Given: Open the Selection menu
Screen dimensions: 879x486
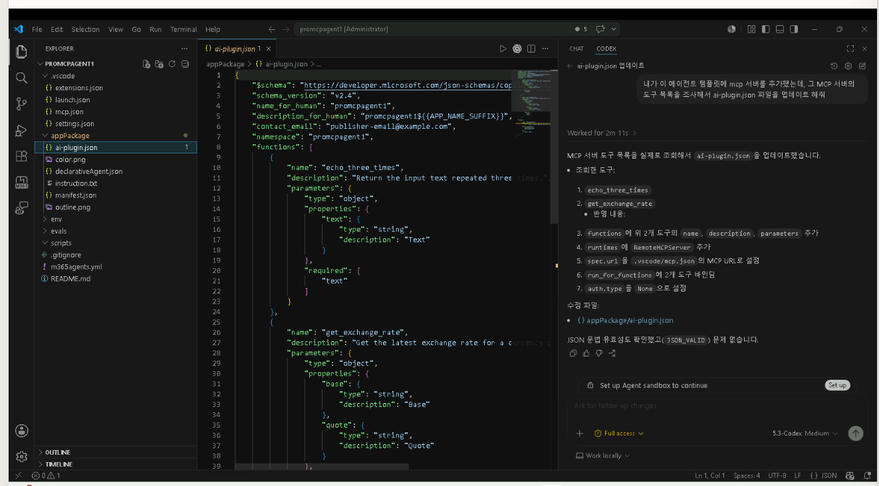Looking at the screenshot, I should pyautogui.click(x=85, y=29).
